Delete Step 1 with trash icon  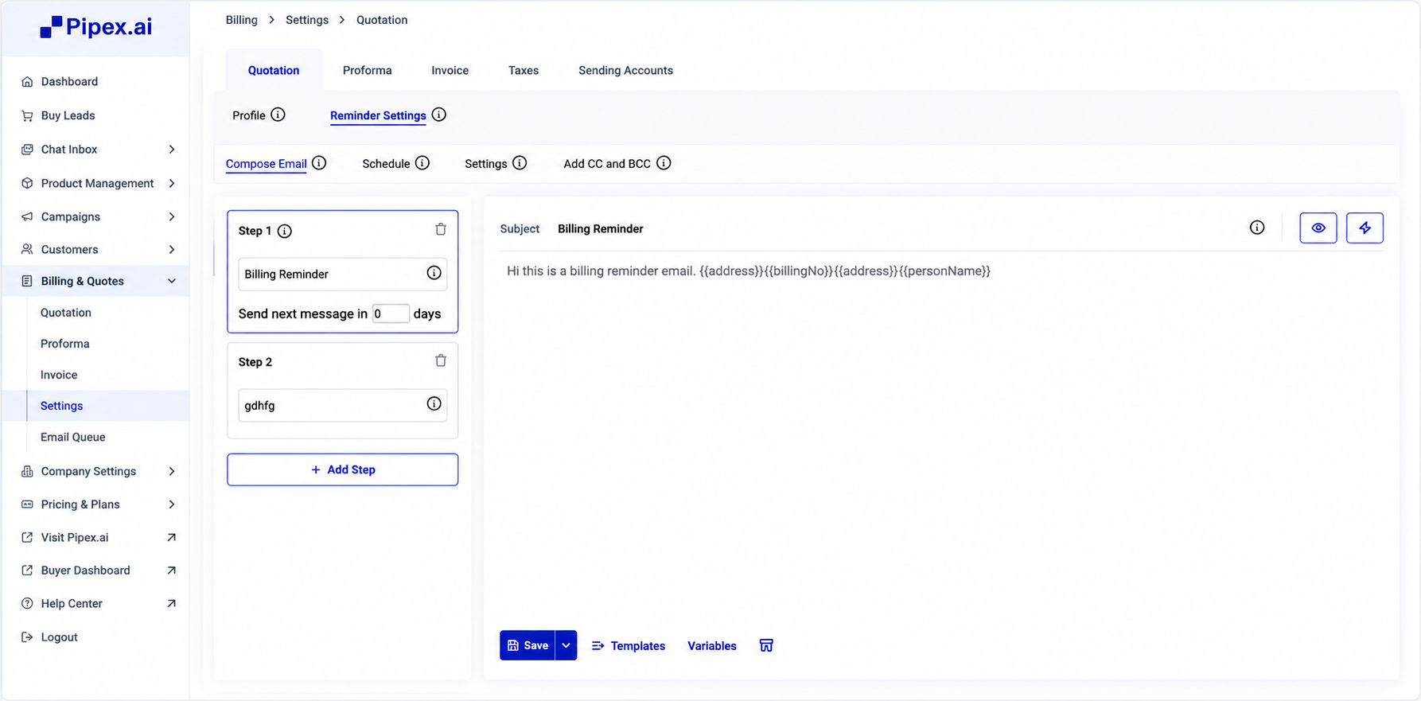[x=441, y=229]
